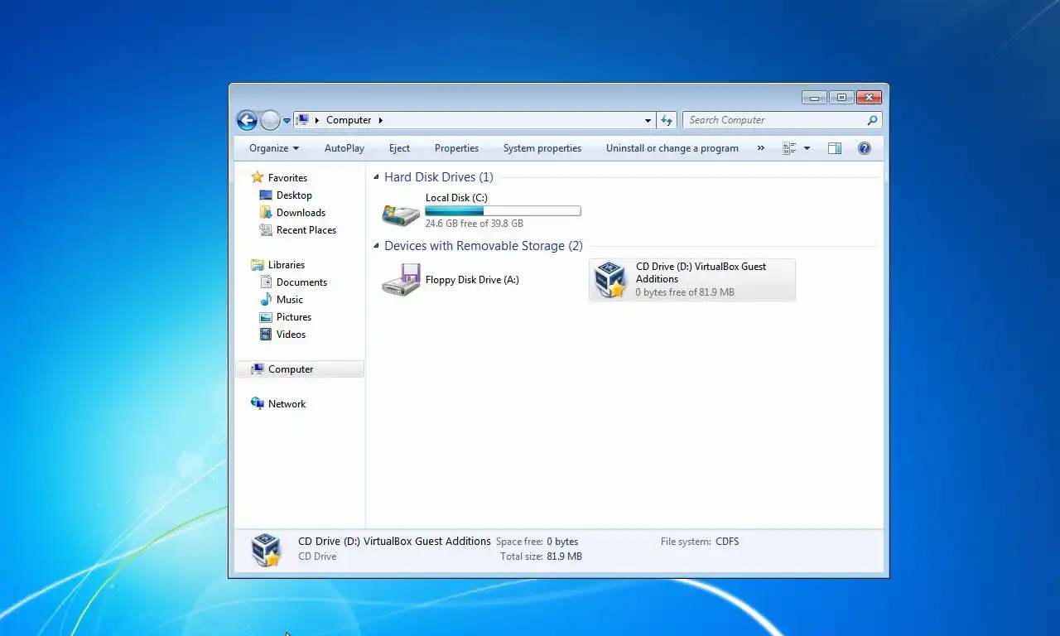Click the Refresh button beside address bar
1060x636 pixels.
[667, 120]
